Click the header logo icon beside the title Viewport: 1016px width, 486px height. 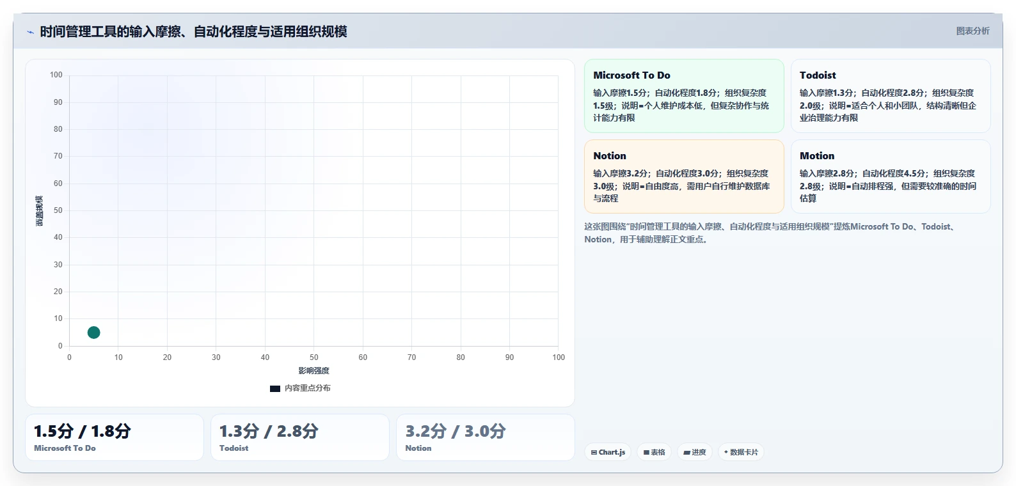tap(30, 32)
